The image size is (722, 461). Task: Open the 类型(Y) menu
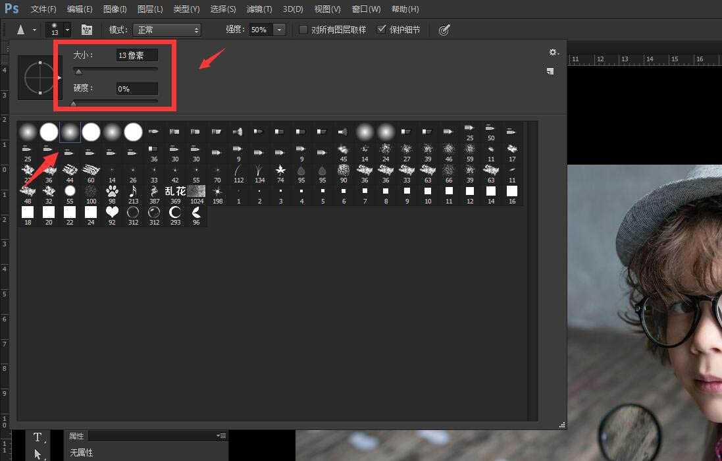tap(186, 9)
